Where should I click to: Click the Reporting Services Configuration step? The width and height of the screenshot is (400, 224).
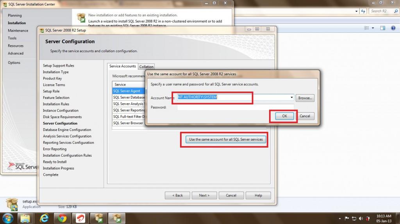68,143
